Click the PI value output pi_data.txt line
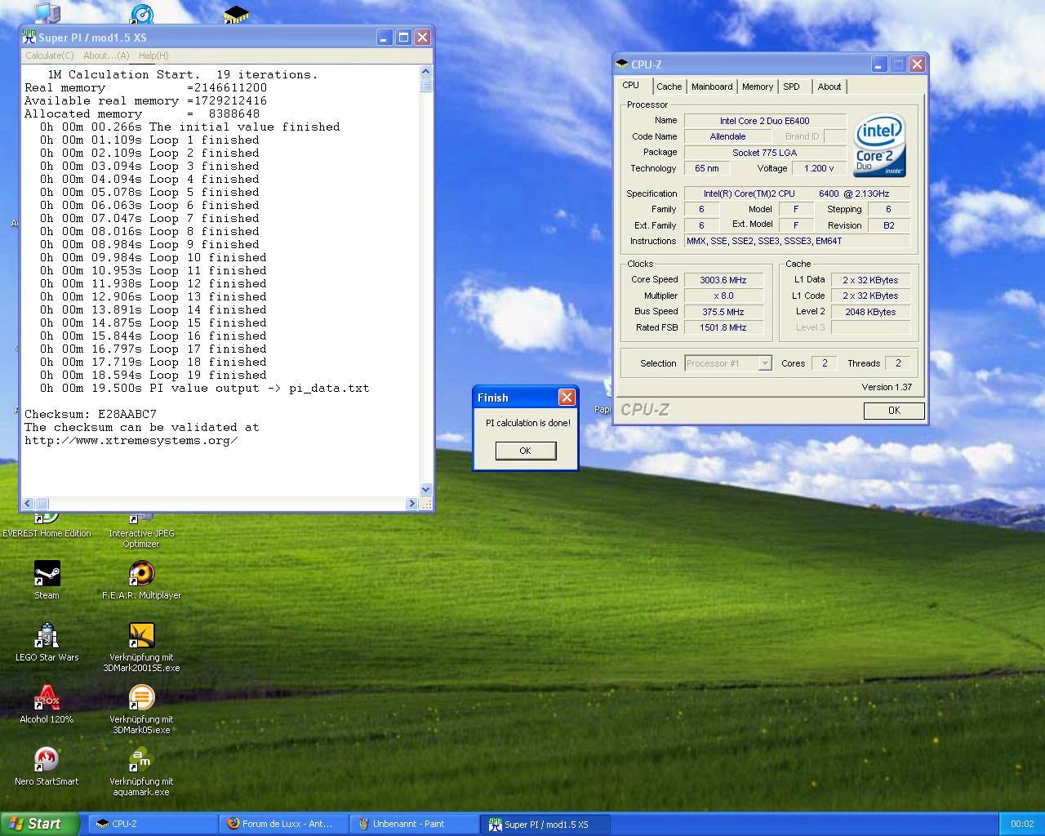The image size is (1045, 836). (x=204, y=388)
